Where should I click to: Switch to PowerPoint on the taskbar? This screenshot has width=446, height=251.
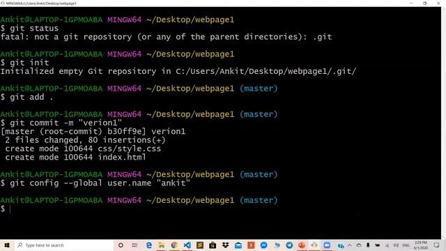pyautogui.click(x=302, y=245)
